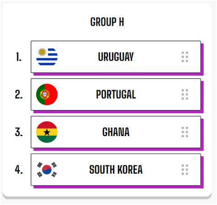The height and width of the screenshot is (205, 217).
Task: Click empty space right of GHANA text
Action: (155, 132)
